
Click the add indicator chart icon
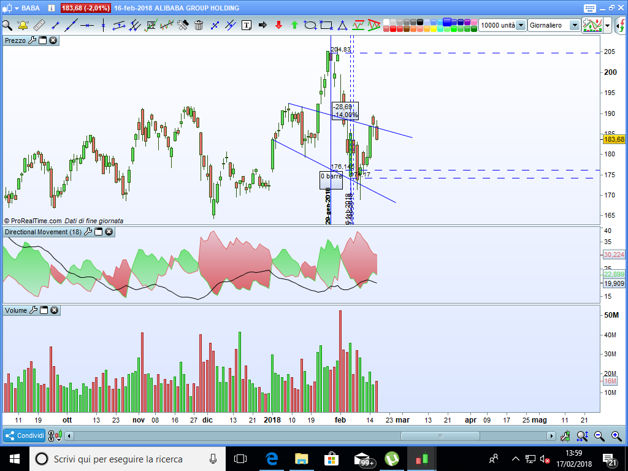pos(592,25)
